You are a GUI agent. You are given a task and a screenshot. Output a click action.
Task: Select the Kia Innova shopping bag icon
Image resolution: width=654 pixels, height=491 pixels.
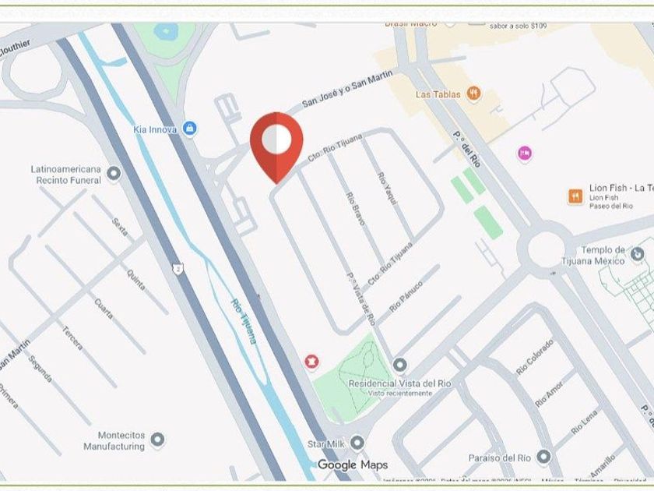click(x=189, y=129)
